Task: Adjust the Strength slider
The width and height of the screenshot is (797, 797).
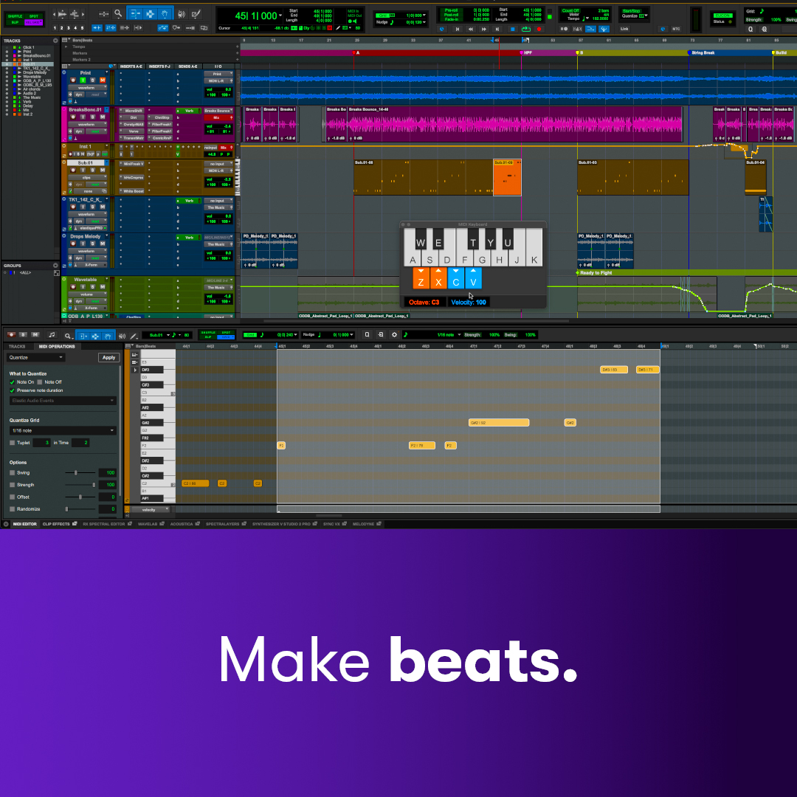Action: [x=94, y=485]
